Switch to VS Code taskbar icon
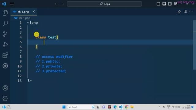The image size is (196, 110). pos(121,107)
